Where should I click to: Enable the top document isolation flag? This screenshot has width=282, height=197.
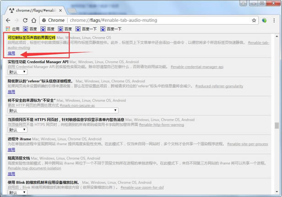coord(11,174)
